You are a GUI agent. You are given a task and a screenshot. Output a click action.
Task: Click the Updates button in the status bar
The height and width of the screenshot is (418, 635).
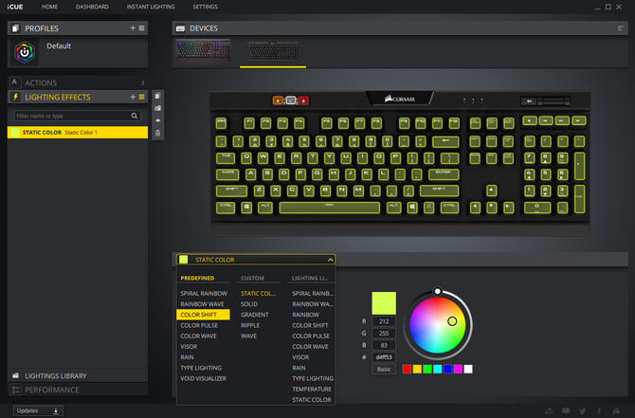(38, 410)
